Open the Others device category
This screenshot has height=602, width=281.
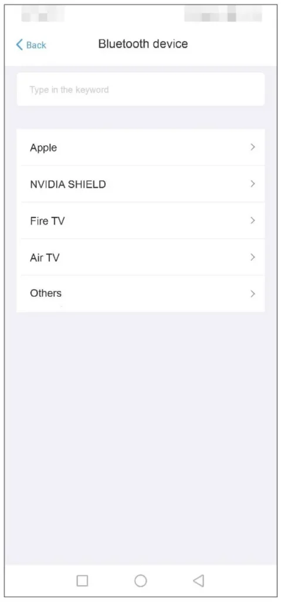coord(141,293)
